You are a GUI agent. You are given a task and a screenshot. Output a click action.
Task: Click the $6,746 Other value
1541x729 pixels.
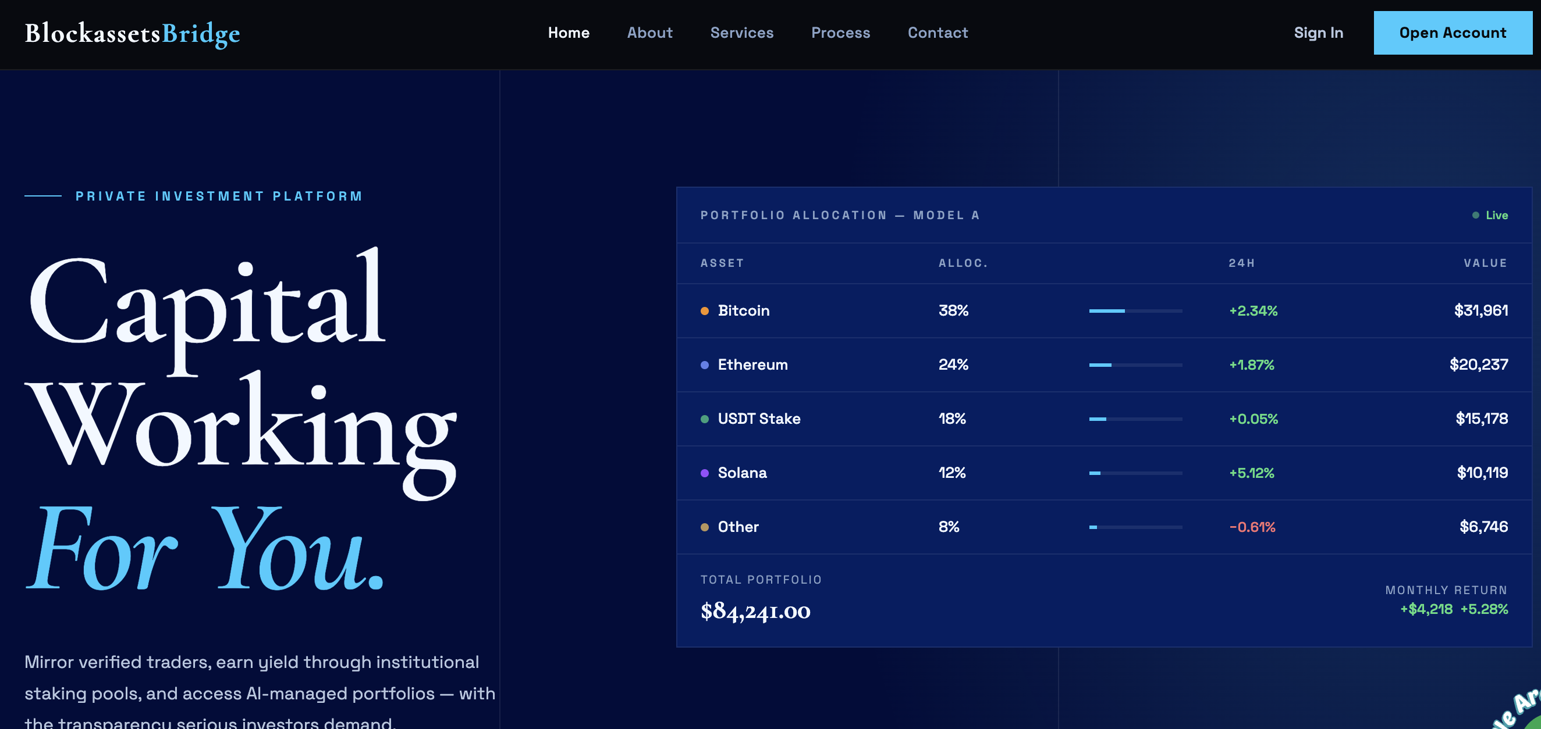click(1483, 527)
